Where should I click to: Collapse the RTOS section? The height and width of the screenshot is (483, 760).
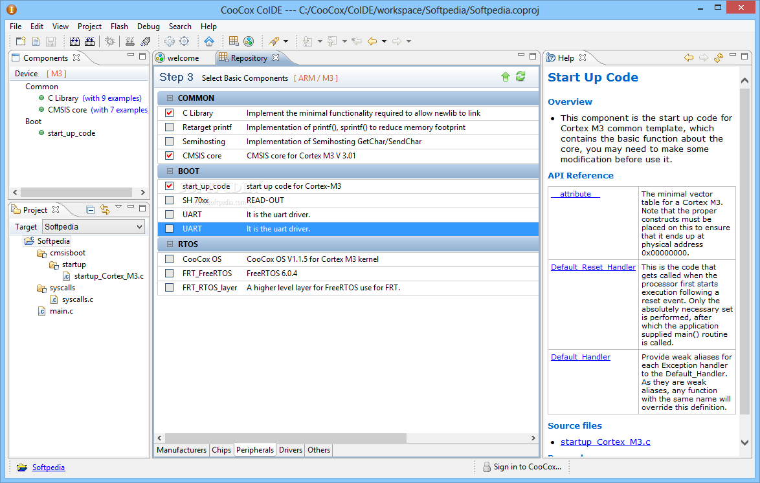[x=170, y=244]
